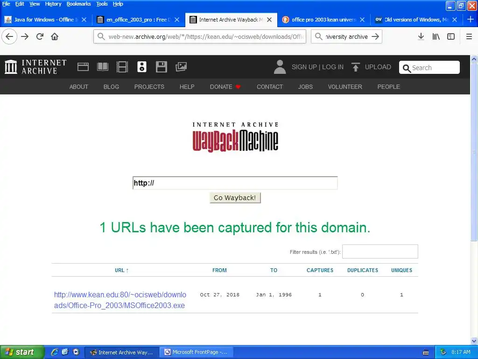Open the HELP navigation link
The width and height of the screenshot is (478, 359).
pos(187,86)
